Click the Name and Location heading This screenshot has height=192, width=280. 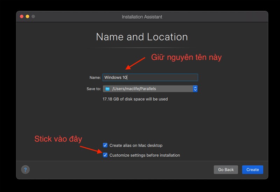(142, 37)
